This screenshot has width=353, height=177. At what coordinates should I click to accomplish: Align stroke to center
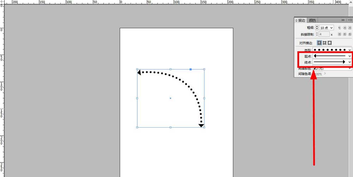(x=319, y=43)
